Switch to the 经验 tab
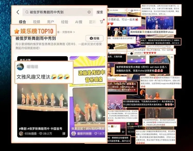 pyautogui.click(x=65, y=22)
